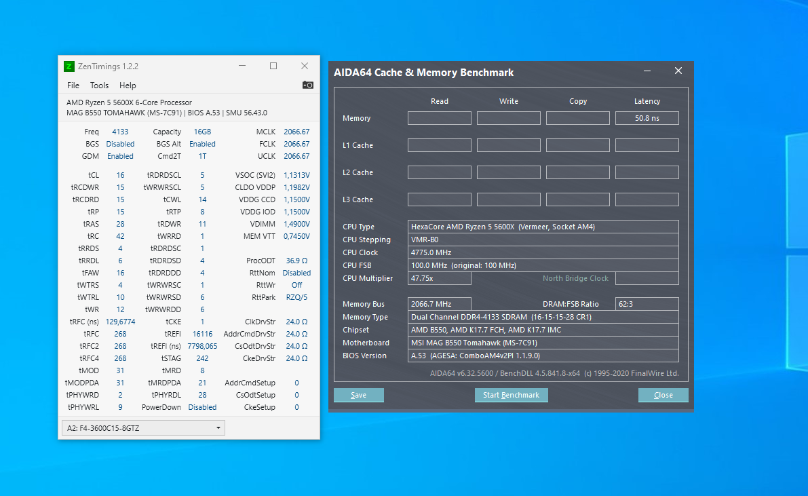
Task: Close the ZenTimings window
Action: (305, 66)
